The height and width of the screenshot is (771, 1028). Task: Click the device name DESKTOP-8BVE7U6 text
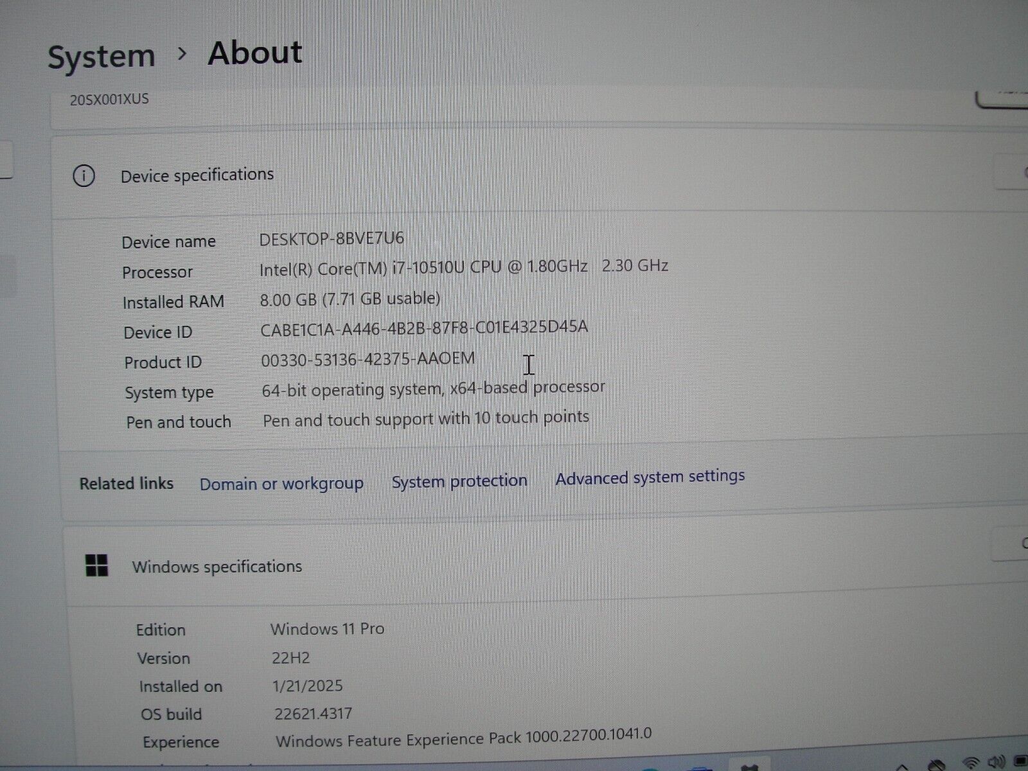click(x=332, y=239)
